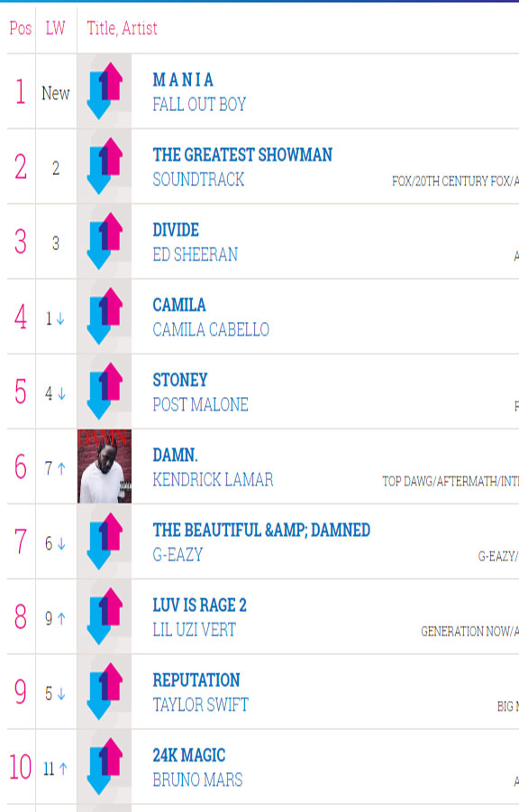This screenshot has height=812, width=519.
Task: Open the DAMN. Kendrick Lamar cover image
Action: coord(105,466)
